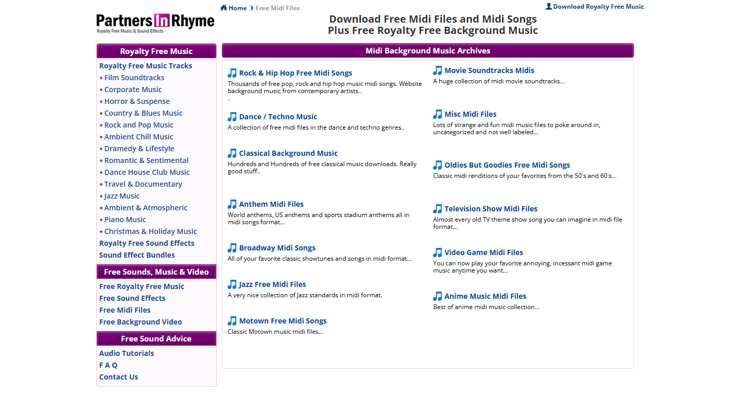Browse the Oldies But Goodies Free Midi Songs
The height and width of the screenshot is (396, 744).
[x=507, y=165]
